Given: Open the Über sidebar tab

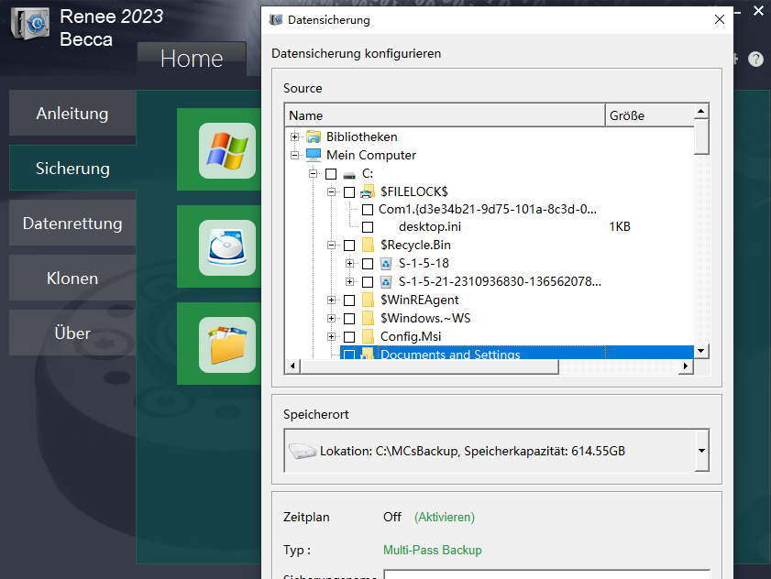Looking at the screenshot, I should point(72,333).
